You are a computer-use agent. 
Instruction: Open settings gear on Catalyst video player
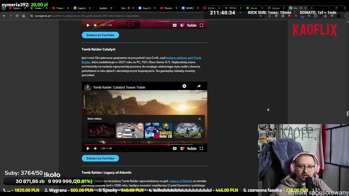tap(182, 148)
